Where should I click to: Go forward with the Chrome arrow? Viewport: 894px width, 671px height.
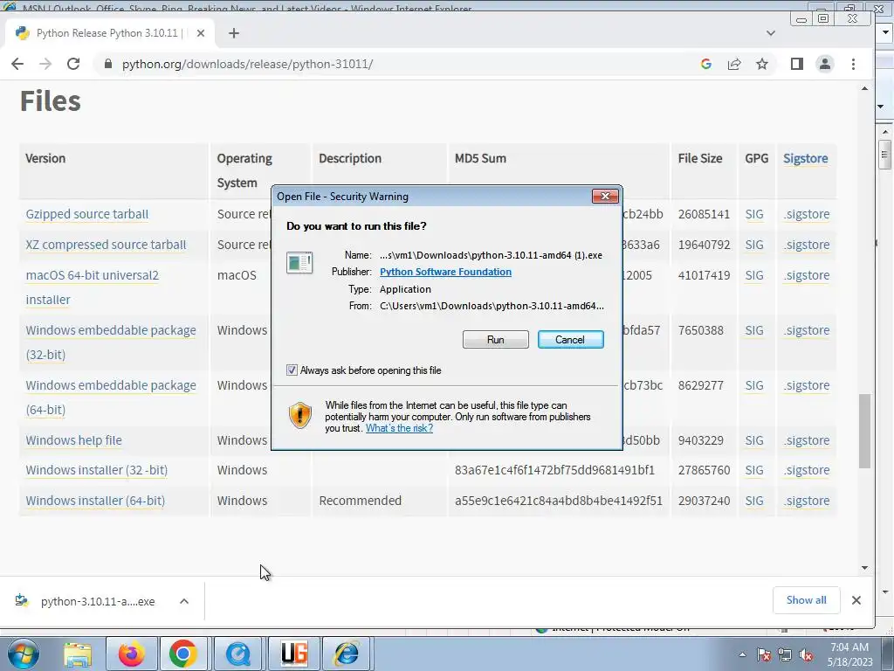tap(45, 64)
